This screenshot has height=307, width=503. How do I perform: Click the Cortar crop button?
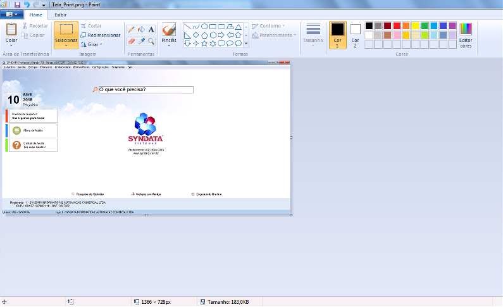click(91, 26)
